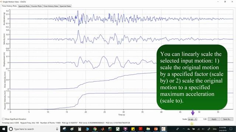Open the first taskbar app after the search box

pyautogui.click(x=65, y=129)
